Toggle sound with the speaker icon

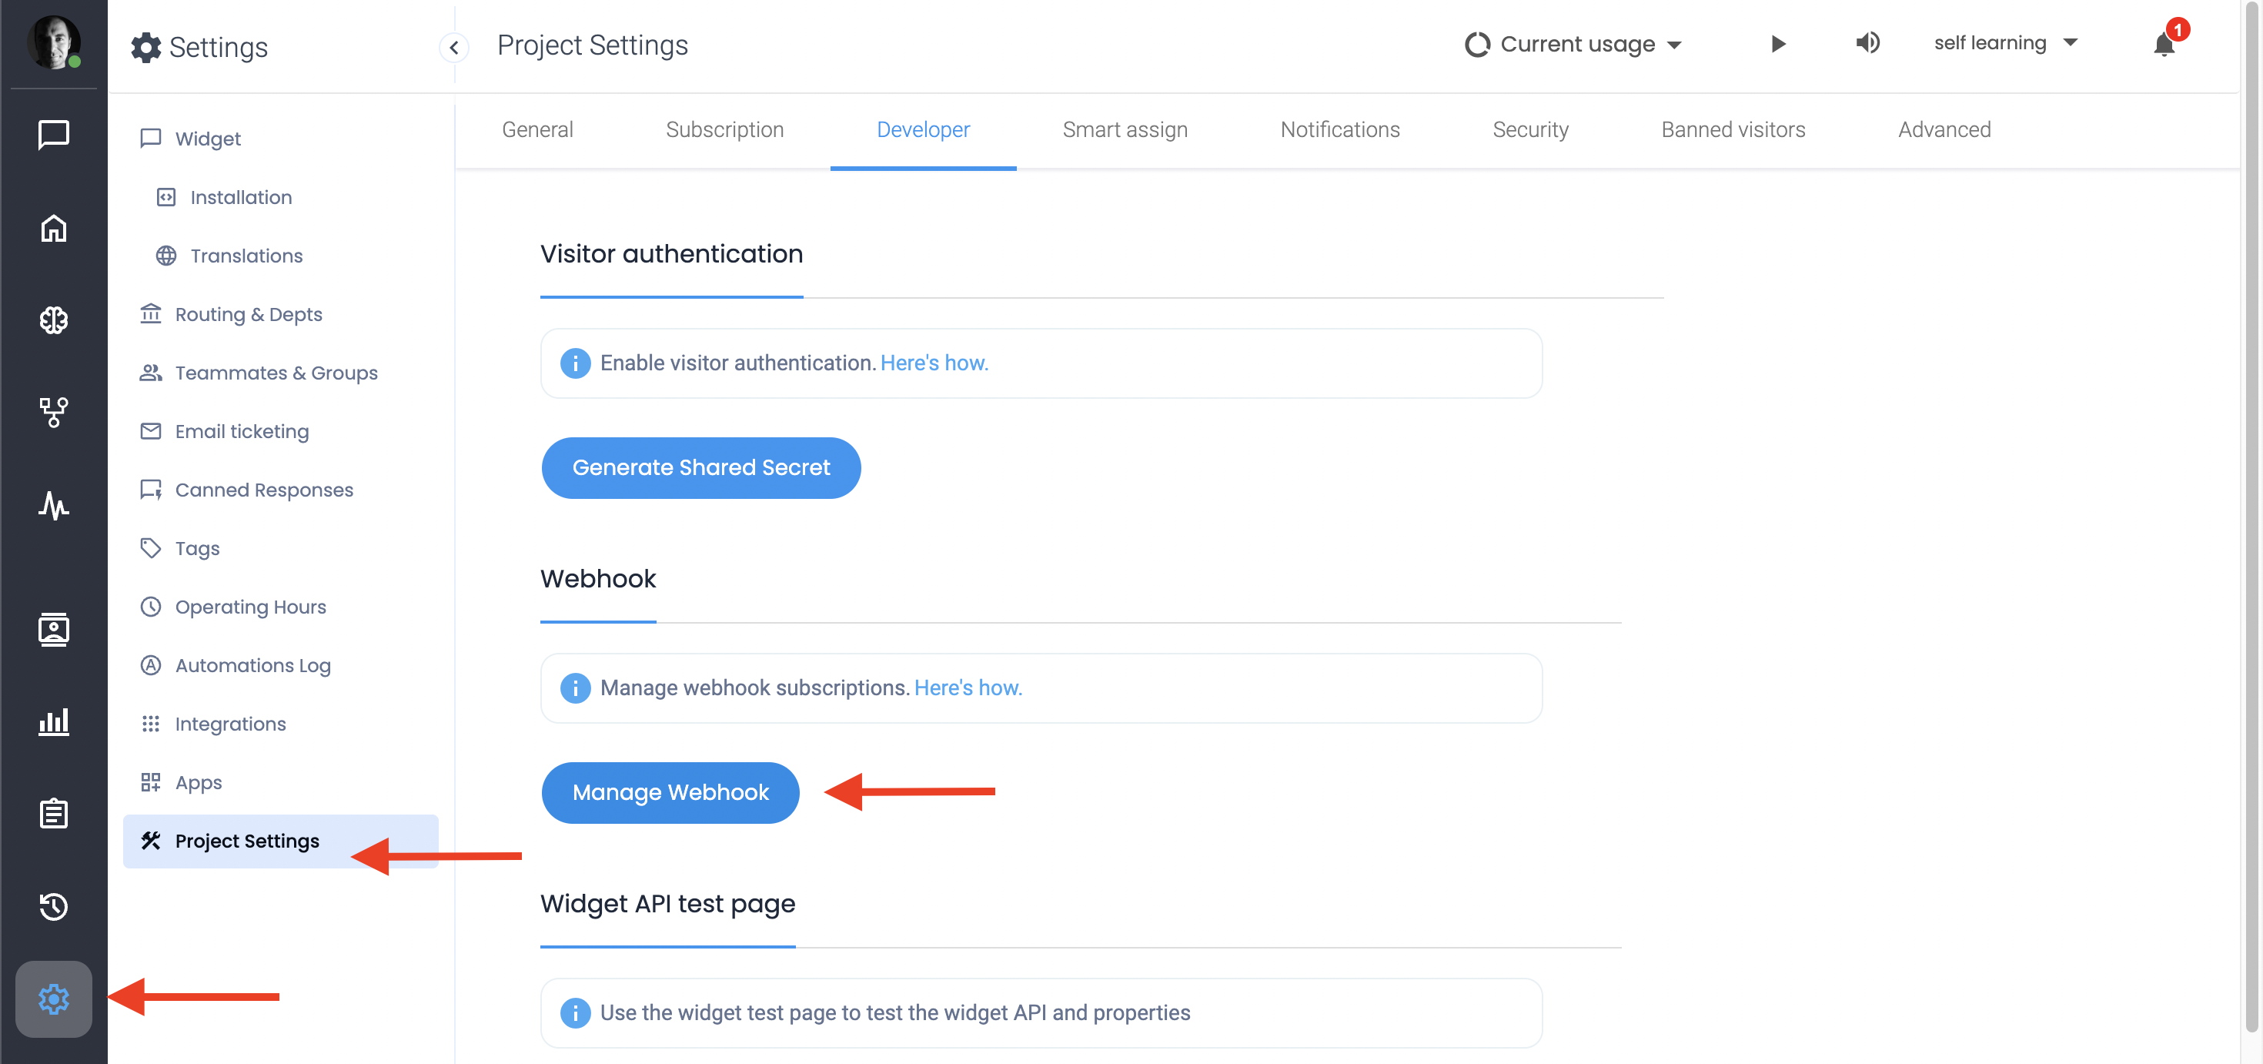click(x=1867, y=43)
